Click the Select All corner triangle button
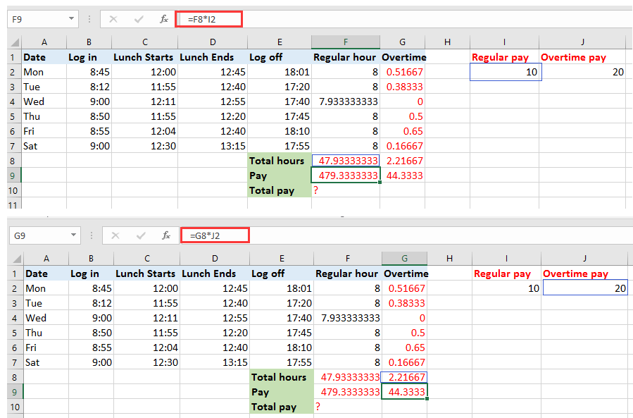Screen dimensions: 633x418 point(15,42)
